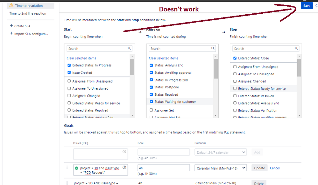Select Create SLA in the sidebar
This screenshot has height=185, width=318.
(x=22, y=26)
